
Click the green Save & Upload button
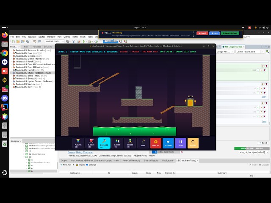tap(230, 33)
